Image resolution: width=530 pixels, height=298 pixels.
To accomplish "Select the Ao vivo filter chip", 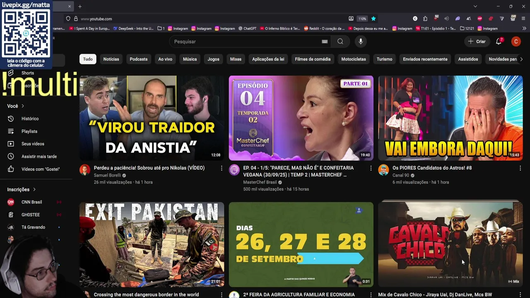I will 165,59.
